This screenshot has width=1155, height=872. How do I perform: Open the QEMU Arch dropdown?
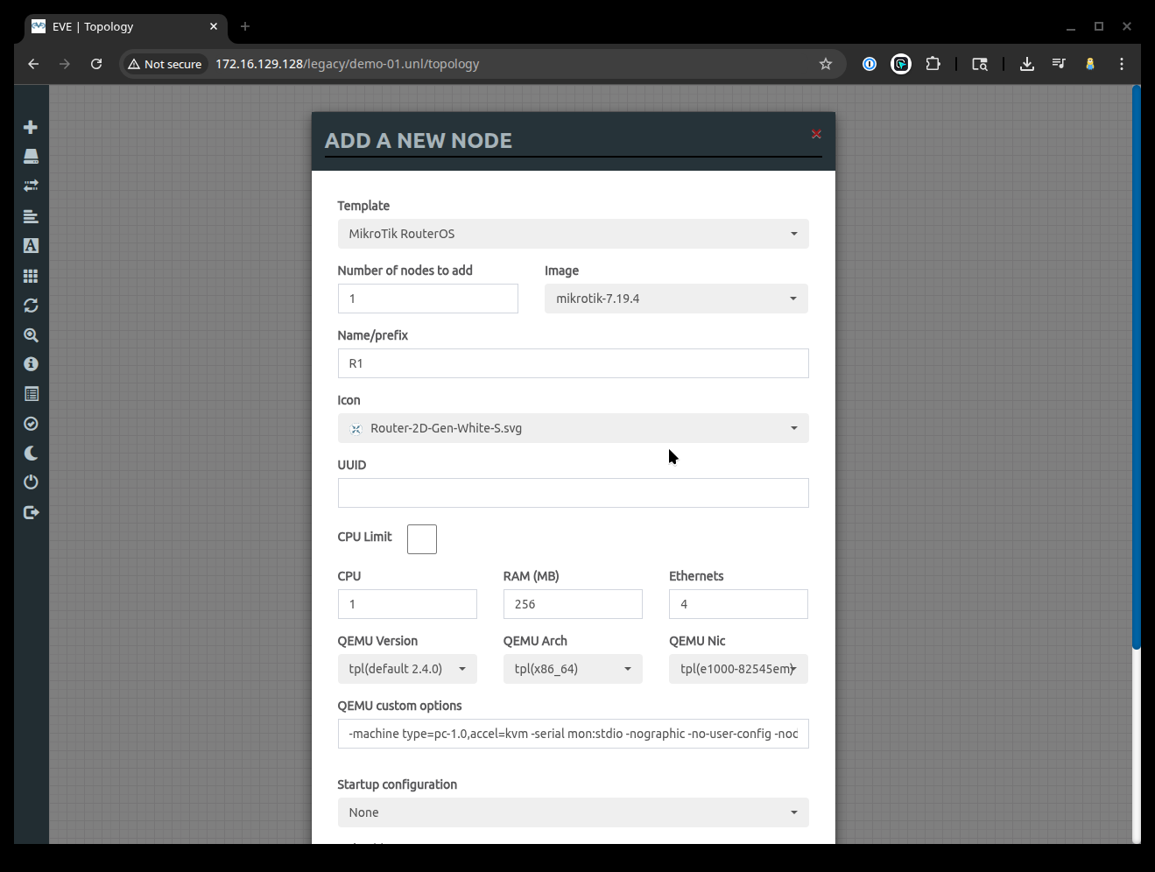573,669
